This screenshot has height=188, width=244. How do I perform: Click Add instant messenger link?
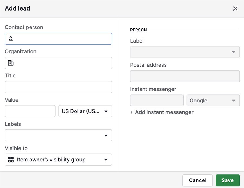click(x=162, y=112)
